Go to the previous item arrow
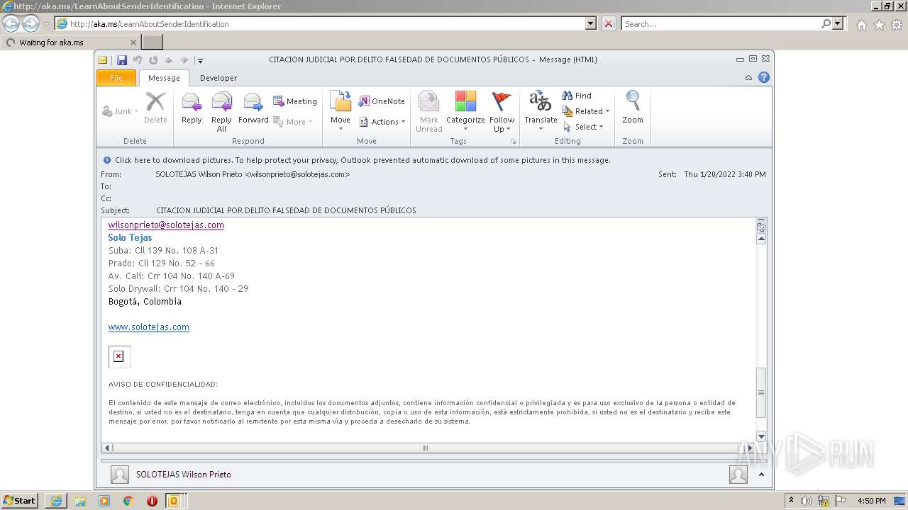Image resolution: width=908 pixels, height=510 pixels. [169, 60]
